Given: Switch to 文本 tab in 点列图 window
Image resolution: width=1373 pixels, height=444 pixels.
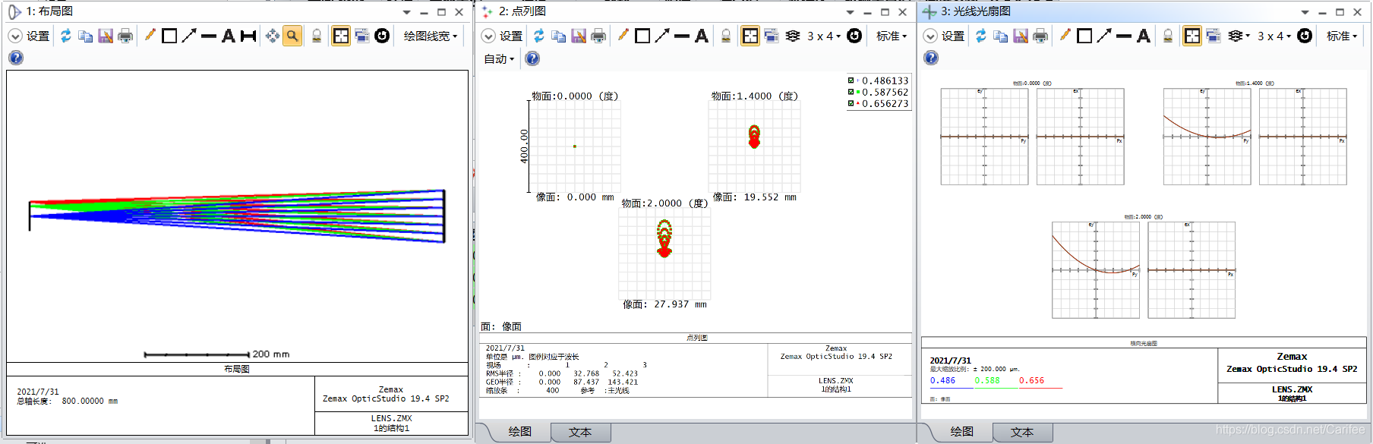Looking at the screenshot, I should tap(580, 432).
